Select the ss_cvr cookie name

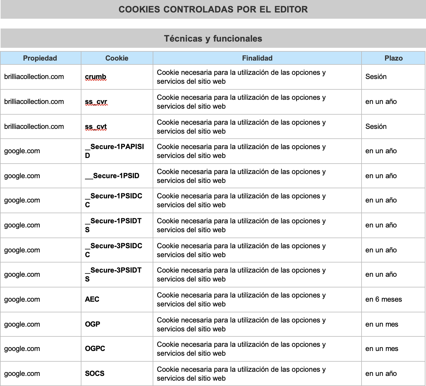coord(96,102)
